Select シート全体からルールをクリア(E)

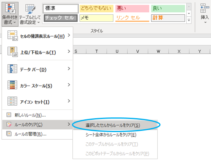115,135
